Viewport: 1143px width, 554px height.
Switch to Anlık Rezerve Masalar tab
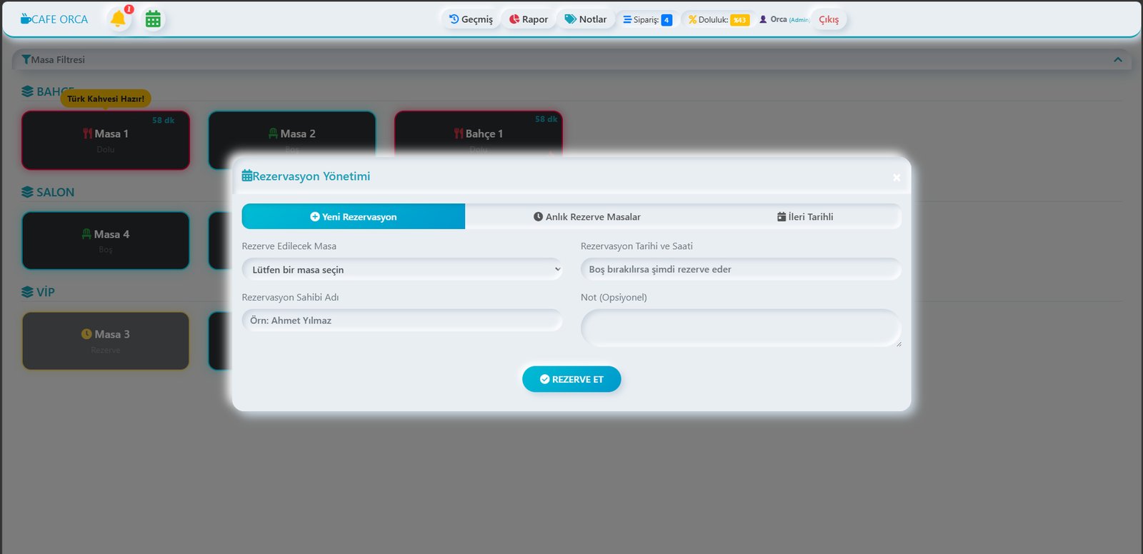pyautogui.click(x=587, y=216)
